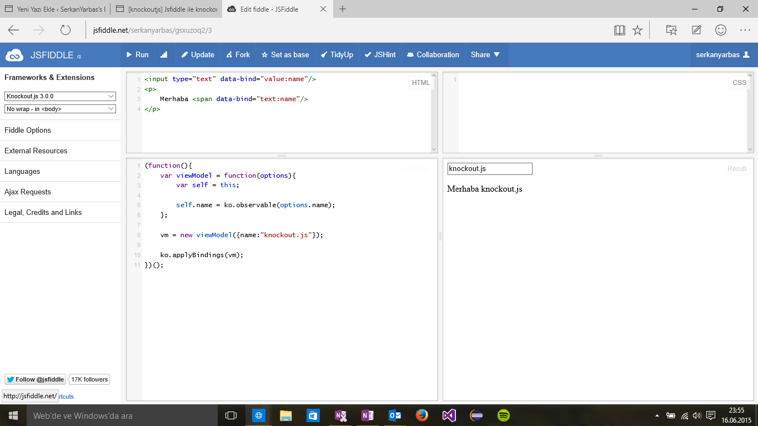
Task: Click the 17K followers link
Action: (x=89, y=379)
